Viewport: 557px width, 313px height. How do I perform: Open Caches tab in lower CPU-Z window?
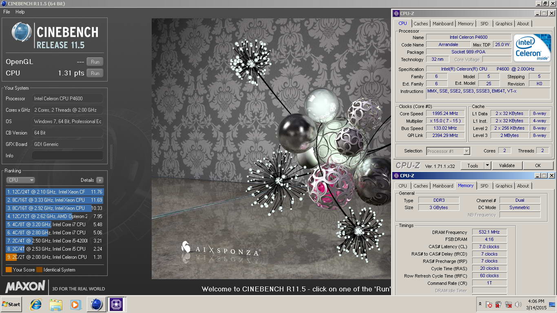[x=421, y=186]
